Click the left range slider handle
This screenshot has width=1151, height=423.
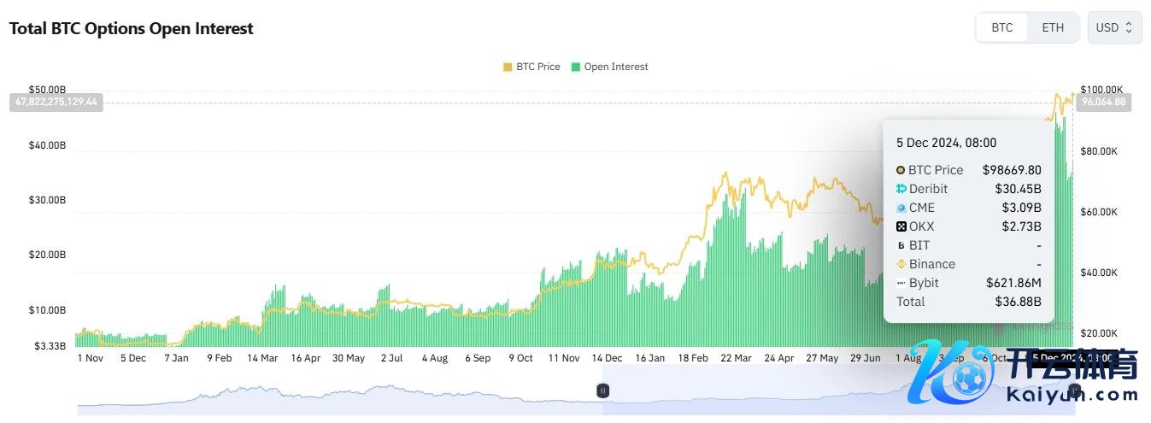point(602,391)
